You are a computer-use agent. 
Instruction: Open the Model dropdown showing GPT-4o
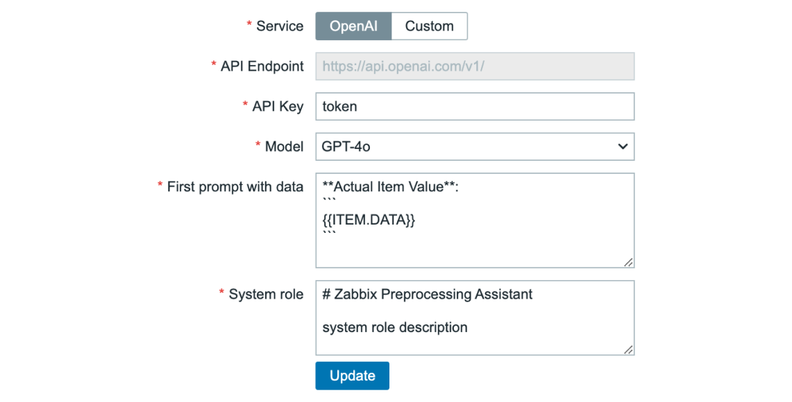[475, 146]
